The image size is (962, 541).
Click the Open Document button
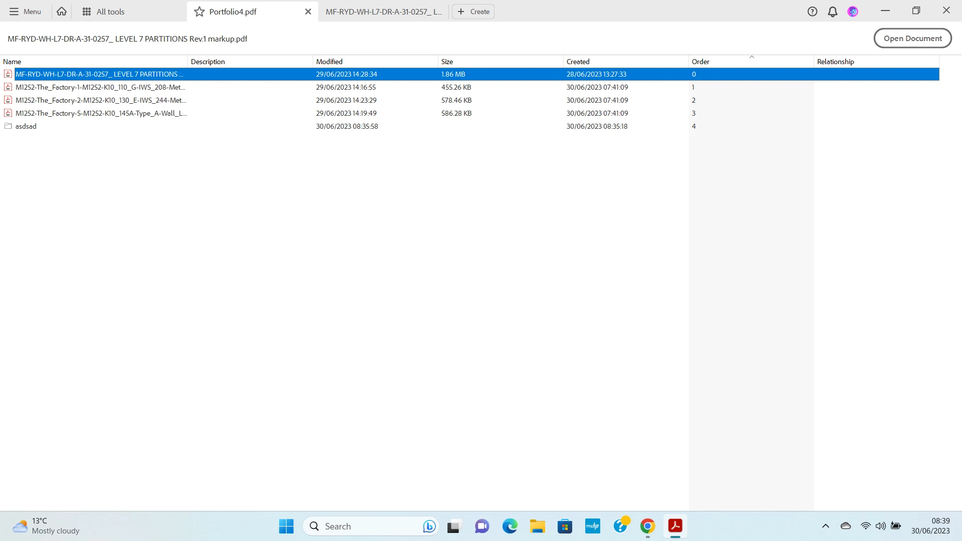(912, 39)
